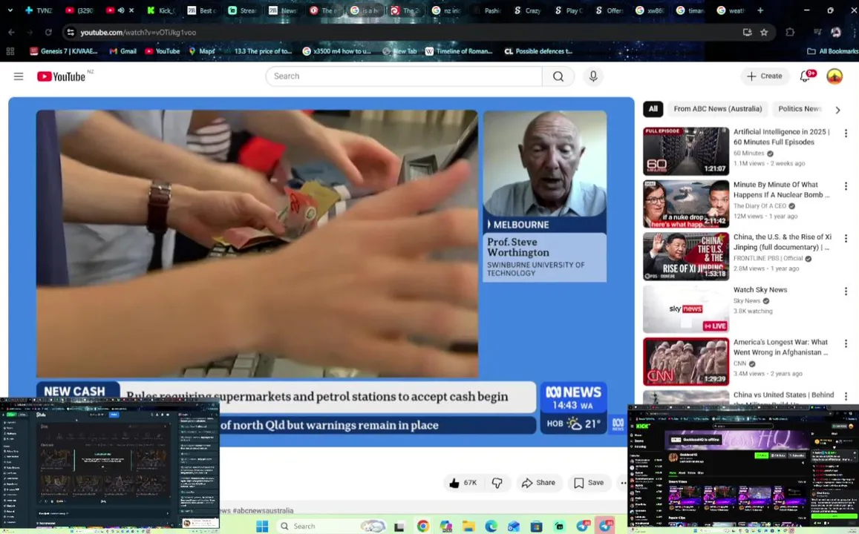View site information icon beside URL
Screen dimensions: 859x534
click(71, 33)
